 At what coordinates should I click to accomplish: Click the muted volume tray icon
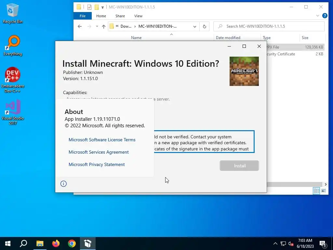(x=291, y=243)
